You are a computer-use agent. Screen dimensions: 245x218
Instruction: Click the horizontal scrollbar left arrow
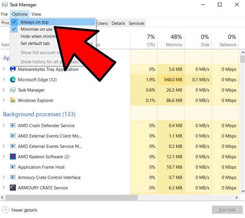[2, 197]
